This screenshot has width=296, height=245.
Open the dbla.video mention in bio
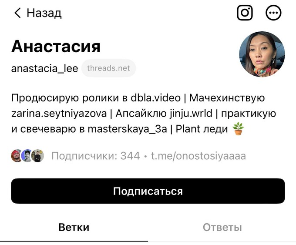coord(155,98)
